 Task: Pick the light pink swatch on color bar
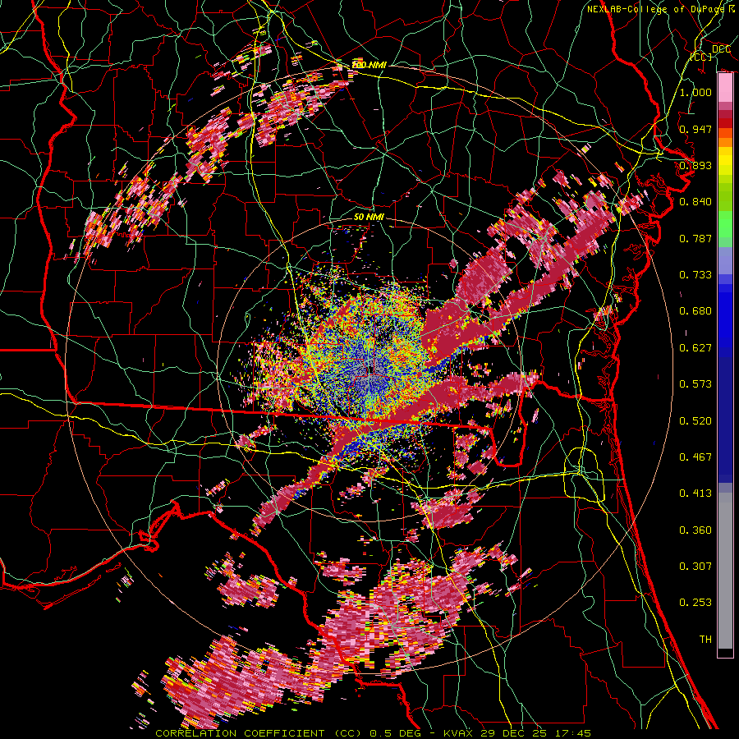725,88
